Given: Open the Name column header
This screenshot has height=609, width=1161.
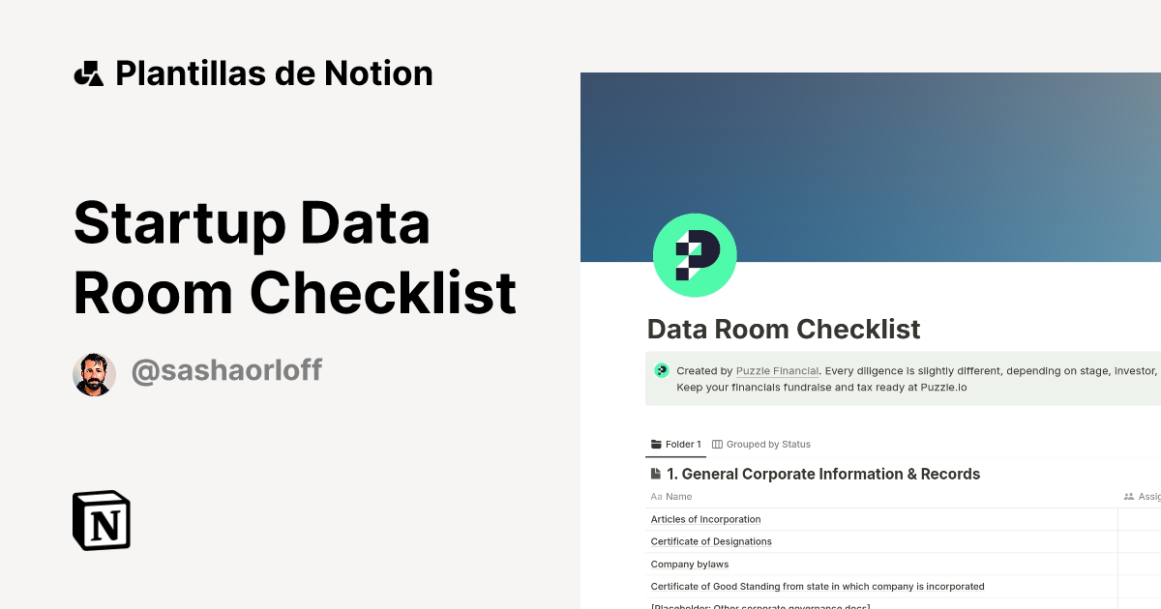Looking at the screenshot, I should coord(680,496).
